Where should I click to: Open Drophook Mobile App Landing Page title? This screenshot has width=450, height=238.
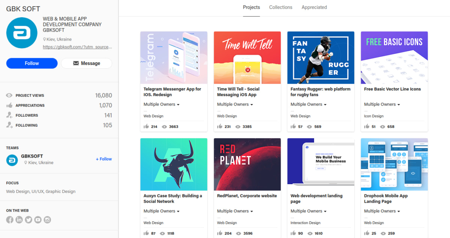point(386,199)
